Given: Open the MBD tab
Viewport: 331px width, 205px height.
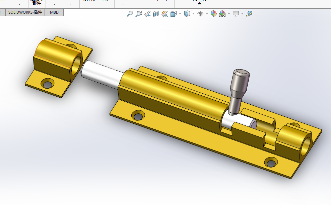Looking at the screenshot, I should click(54, 12).
